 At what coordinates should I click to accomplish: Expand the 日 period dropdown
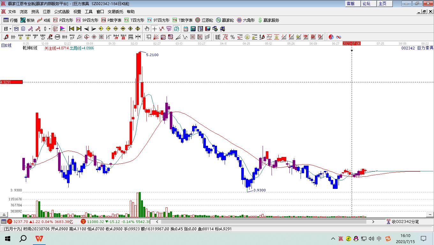[x=11, y=29]
